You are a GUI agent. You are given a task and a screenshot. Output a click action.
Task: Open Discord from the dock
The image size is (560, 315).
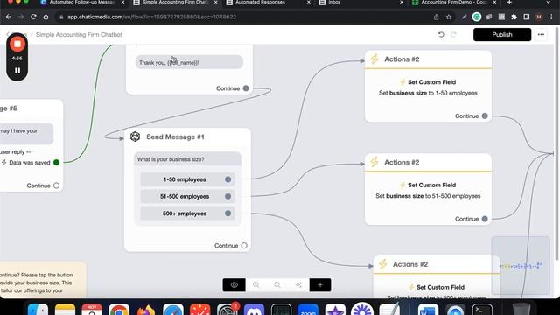[254, 309]
